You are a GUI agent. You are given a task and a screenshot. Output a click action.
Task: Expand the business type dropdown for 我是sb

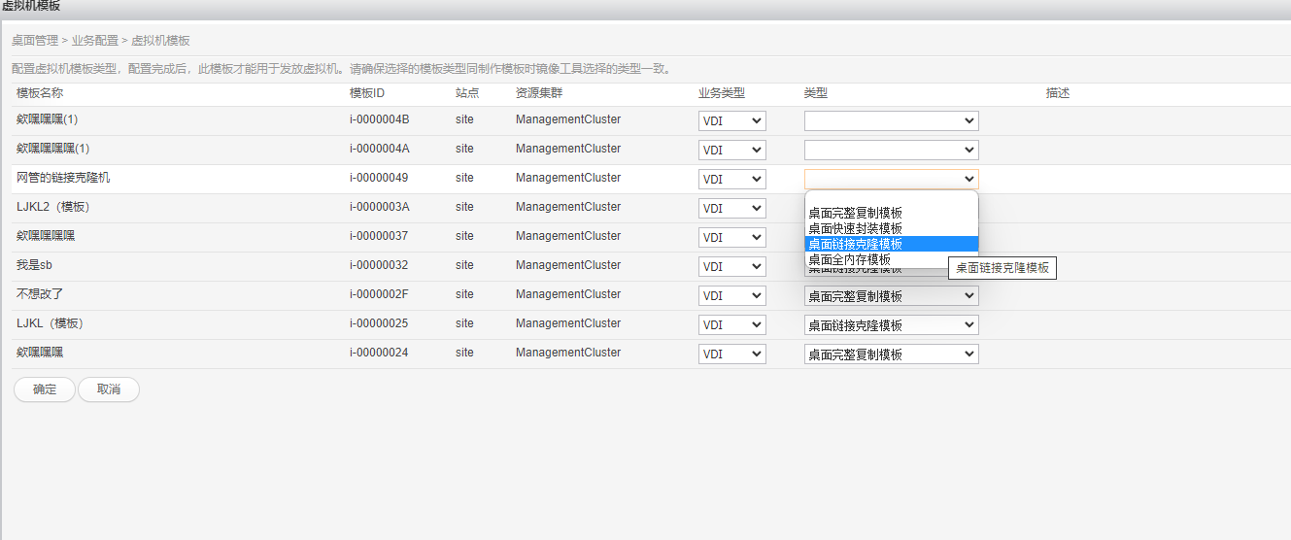point(731,266)
